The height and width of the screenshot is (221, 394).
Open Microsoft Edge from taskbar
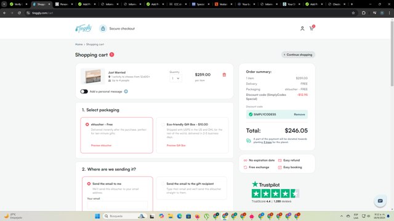(x=179, y=216)
